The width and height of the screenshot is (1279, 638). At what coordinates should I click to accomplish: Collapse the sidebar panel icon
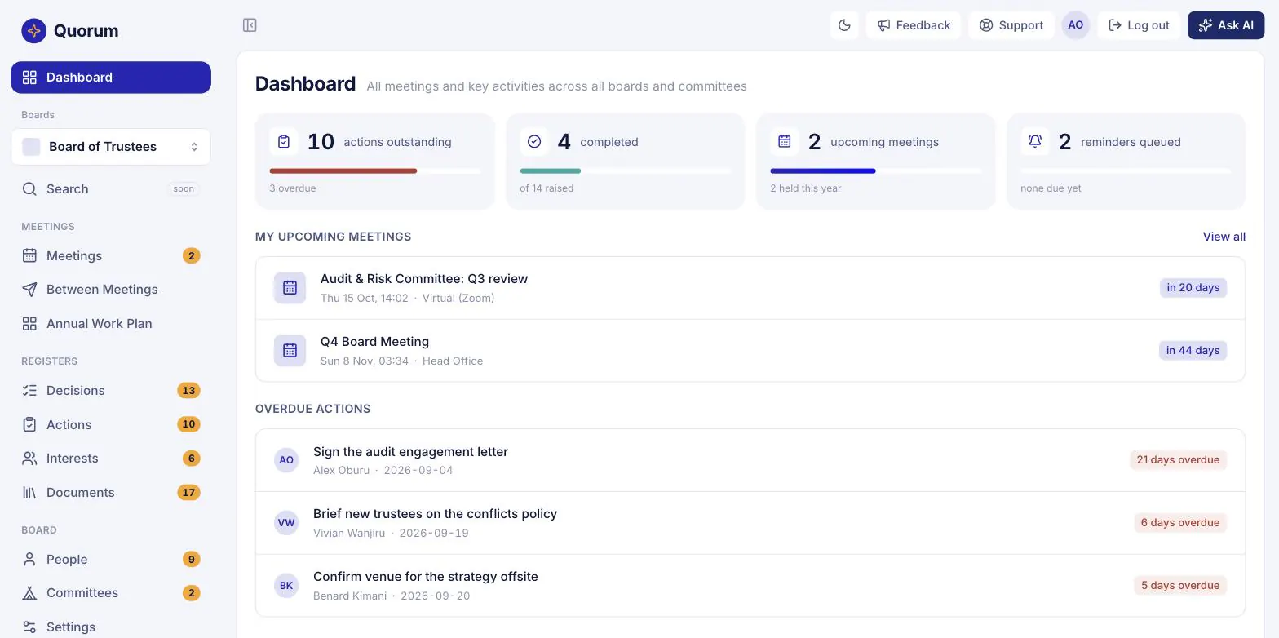pyautogui.click(x=250, y=25)
